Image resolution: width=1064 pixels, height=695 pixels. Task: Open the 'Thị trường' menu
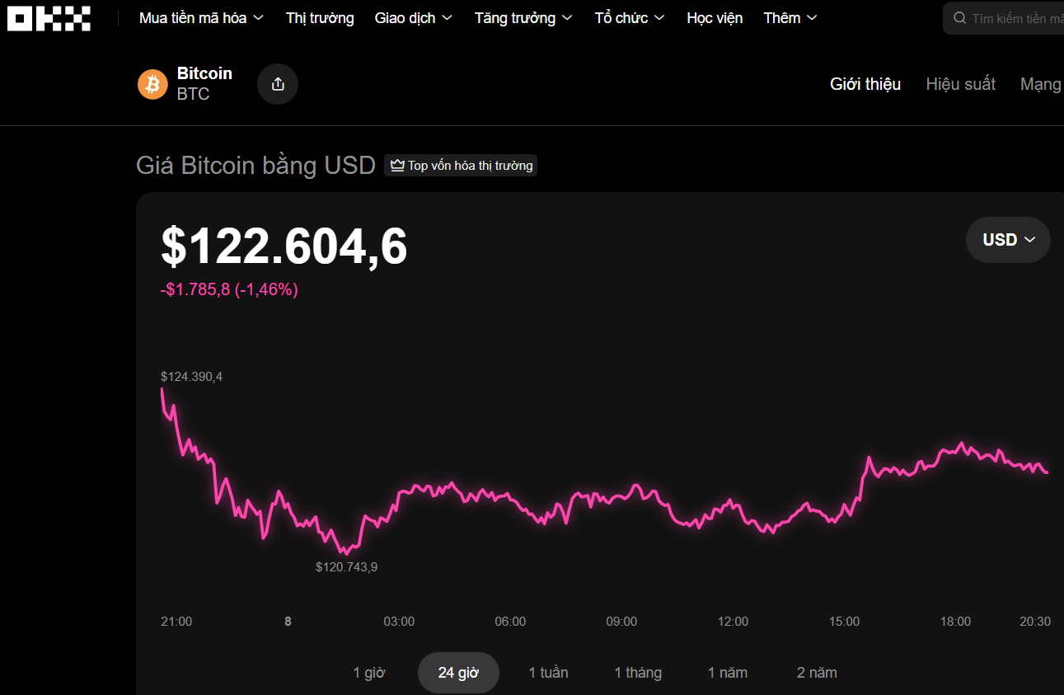click(319, 17)
